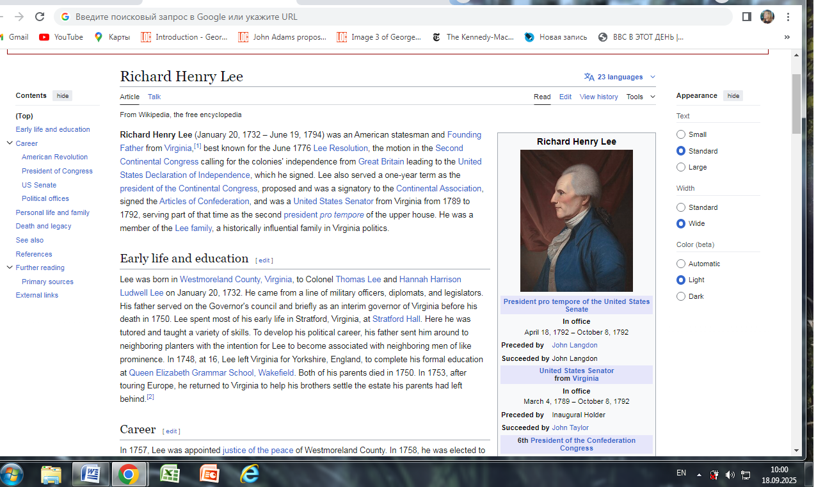Image resolution: width=816 pixels, height=487 pixels.
Task: Switch to the Talk tab
Action: point(154,97)
